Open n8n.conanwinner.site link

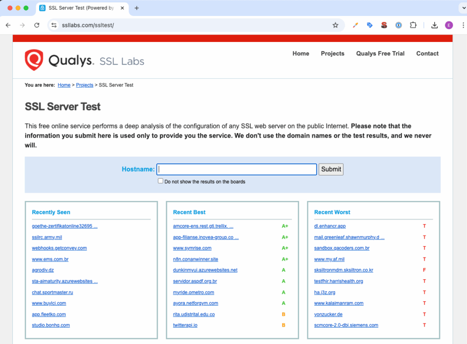[195, 259]
